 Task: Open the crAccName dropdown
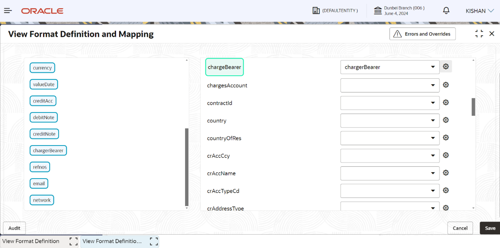pyautogui.click(x=390, y=173)
